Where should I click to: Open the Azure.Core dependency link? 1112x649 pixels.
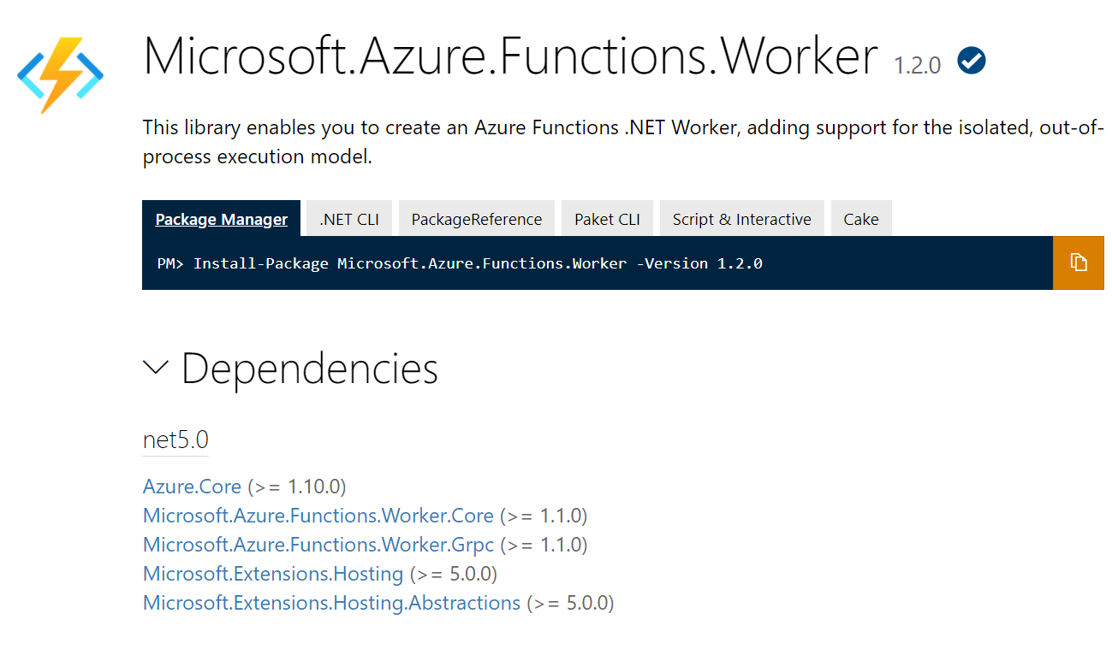click(x=192, y=487)
